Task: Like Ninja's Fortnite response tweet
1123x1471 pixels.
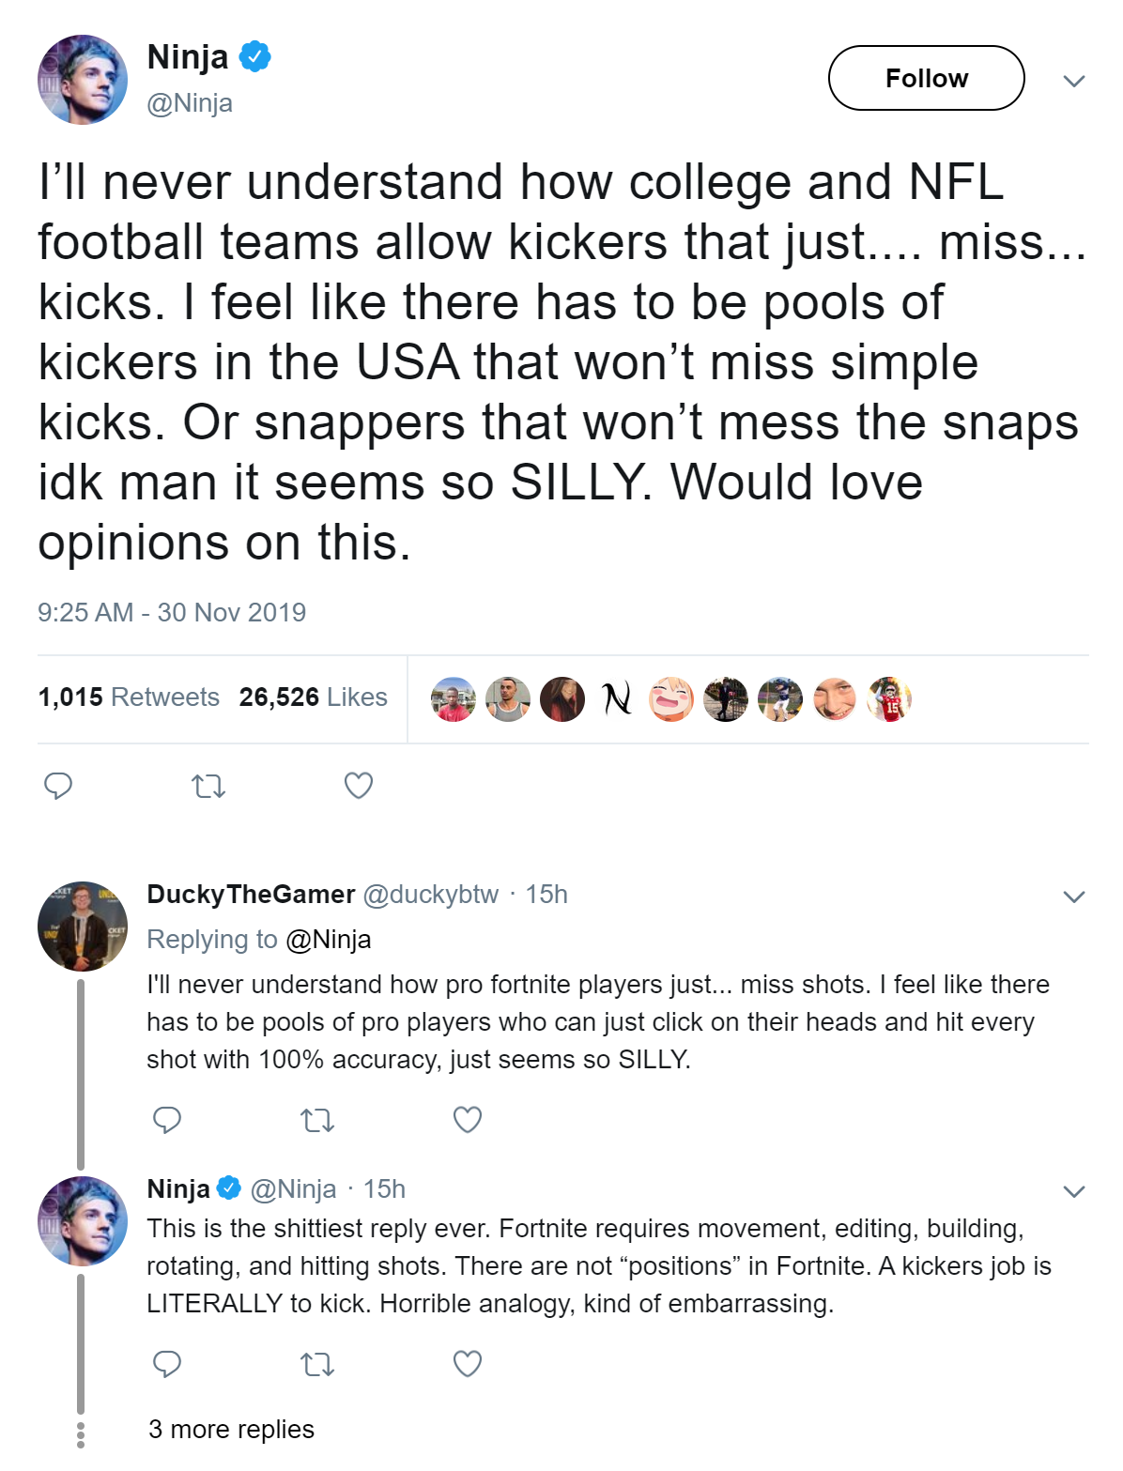Action: pyautogui.click(x=468, y=1363)
